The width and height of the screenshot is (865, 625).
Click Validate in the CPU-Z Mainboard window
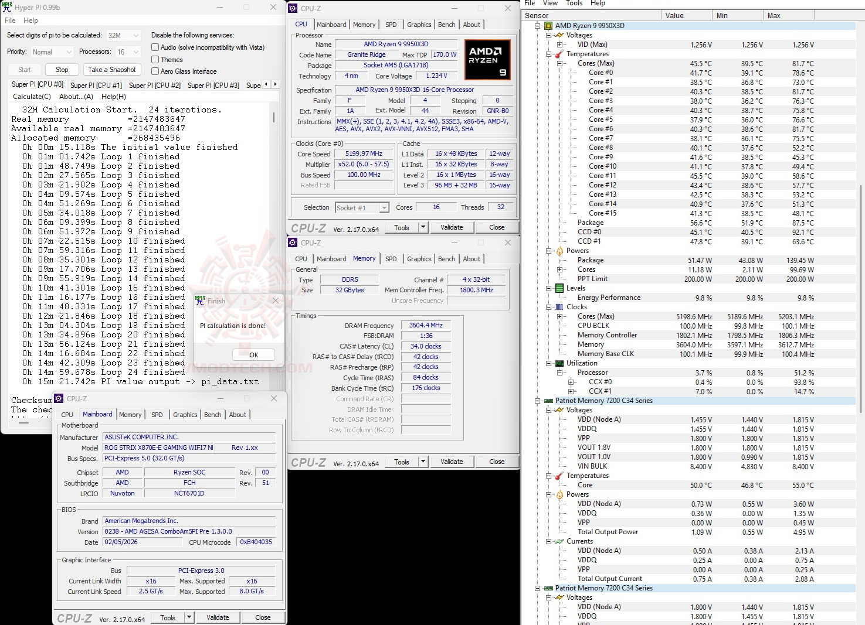click(218, 617)
